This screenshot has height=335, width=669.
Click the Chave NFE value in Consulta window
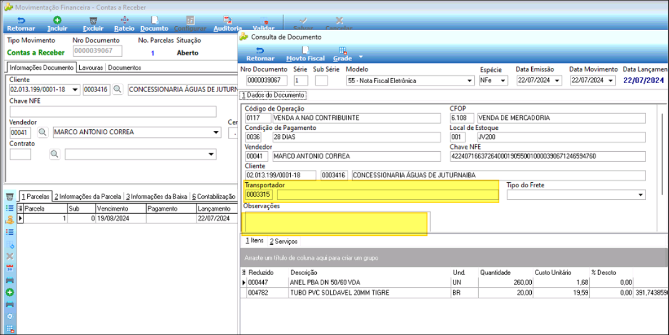tap(547, 156)
